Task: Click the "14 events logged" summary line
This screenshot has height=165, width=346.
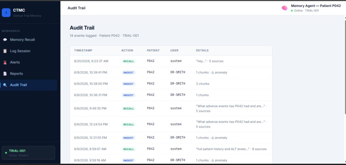Action: tap(104, 36)
